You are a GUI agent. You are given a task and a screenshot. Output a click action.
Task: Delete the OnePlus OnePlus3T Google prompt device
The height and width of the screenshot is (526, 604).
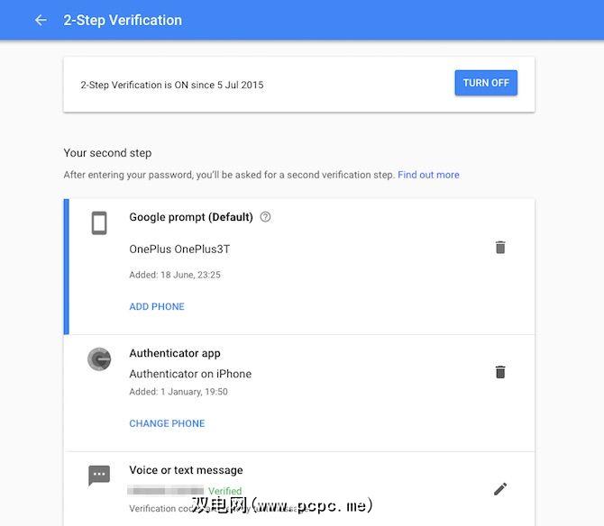(x=500, y=247)
